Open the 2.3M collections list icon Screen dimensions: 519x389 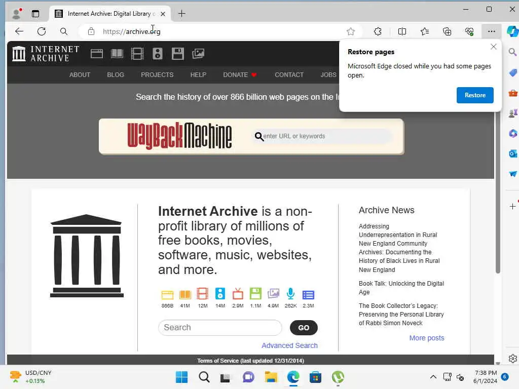[x=308, y=295]
